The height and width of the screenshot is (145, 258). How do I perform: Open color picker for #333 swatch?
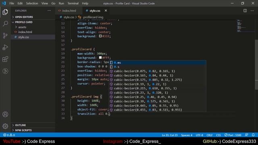pyautogui.click(x=100, y=36)
